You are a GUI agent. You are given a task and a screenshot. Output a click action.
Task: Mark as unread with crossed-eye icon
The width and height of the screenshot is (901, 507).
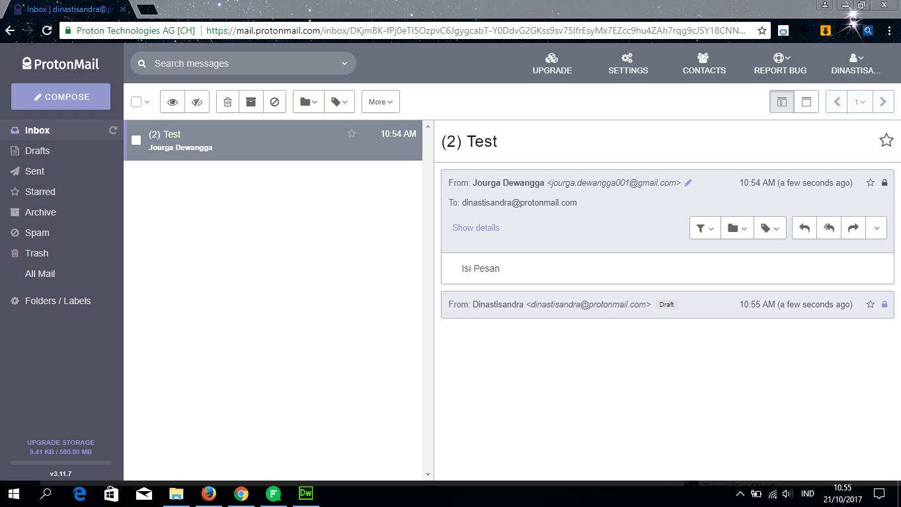197,102
